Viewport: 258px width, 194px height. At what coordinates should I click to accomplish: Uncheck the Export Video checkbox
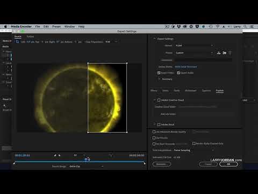(159, 73)
